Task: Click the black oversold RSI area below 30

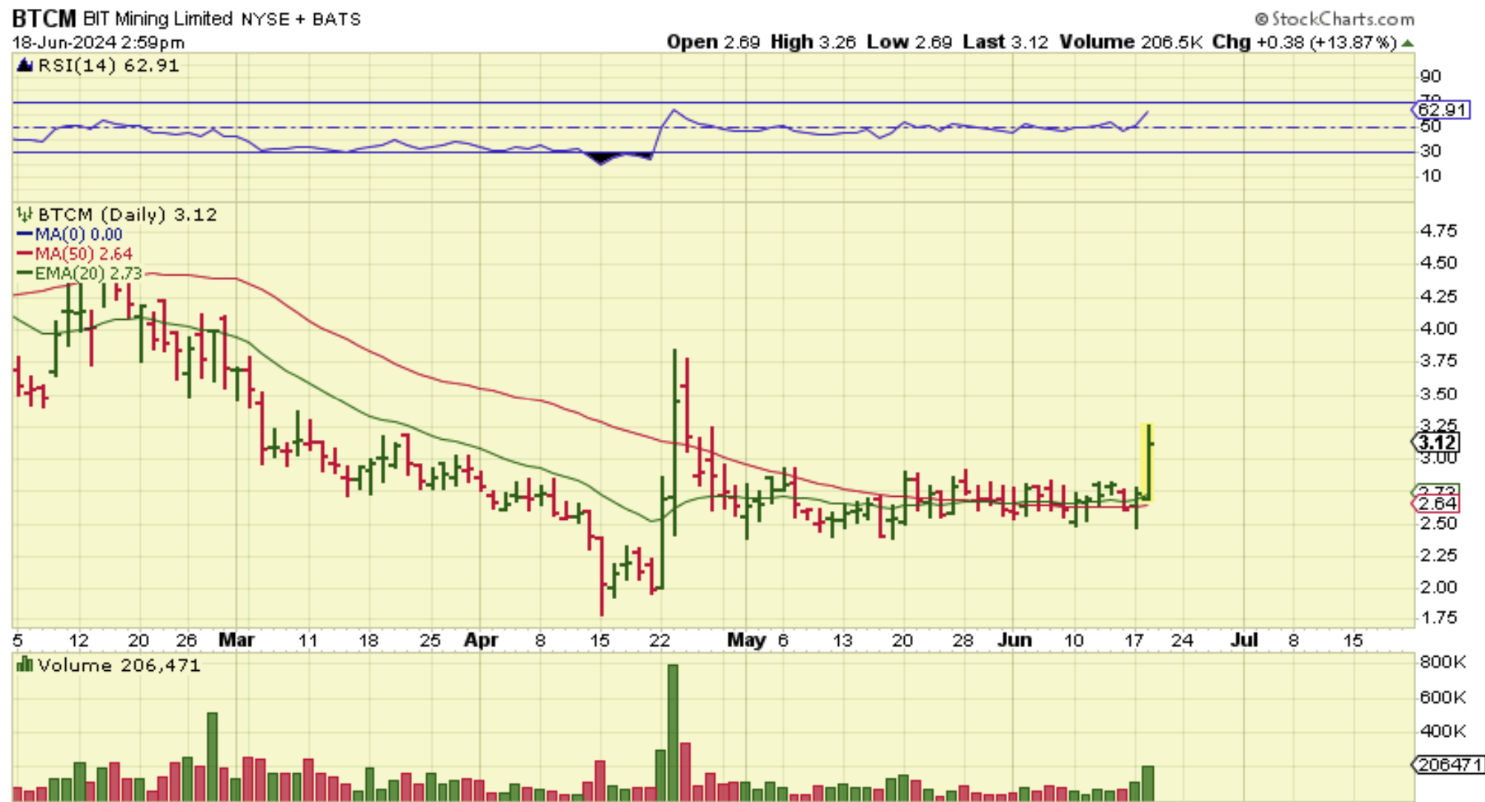Action: tap(602, 157)
